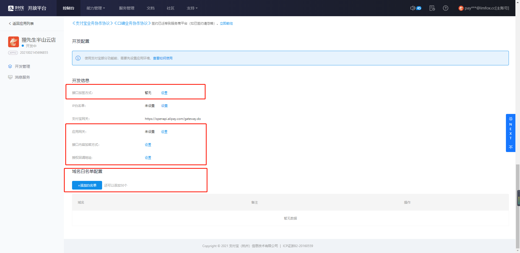520x253 pixels.
Task: Click the 开放平台 header title
Action: [37, 8]
